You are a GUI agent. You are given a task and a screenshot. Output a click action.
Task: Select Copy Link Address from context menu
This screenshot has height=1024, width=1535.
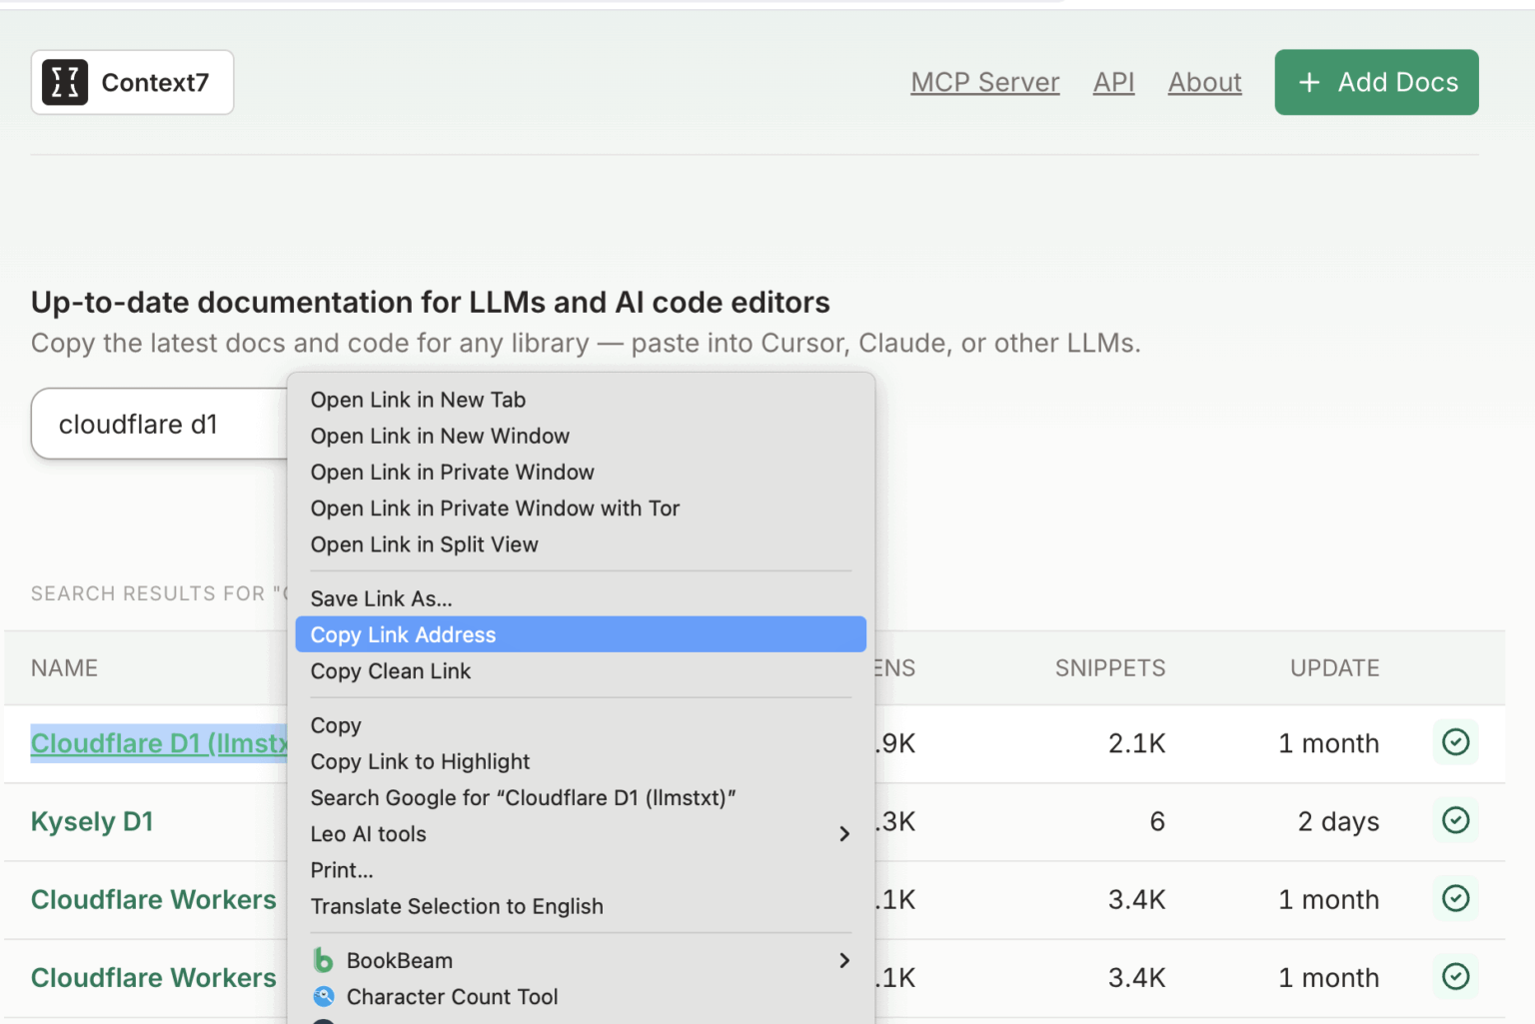coord(403,635)
